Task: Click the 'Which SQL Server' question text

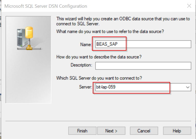Action: pyautogui.click(x=99, y=78)
